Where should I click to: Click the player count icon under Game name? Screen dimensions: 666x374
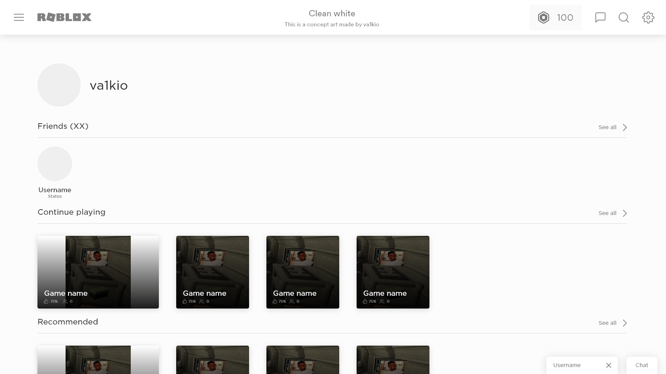(x=64, y=301)
